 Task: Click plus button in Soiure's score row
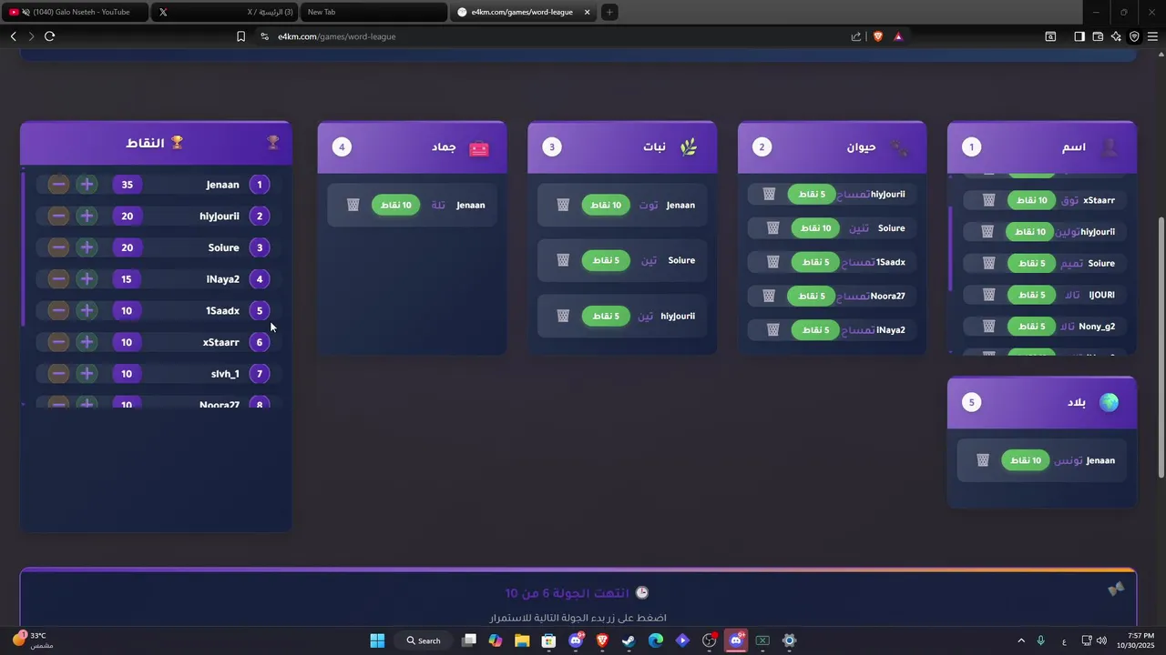[x=87, y=247]
